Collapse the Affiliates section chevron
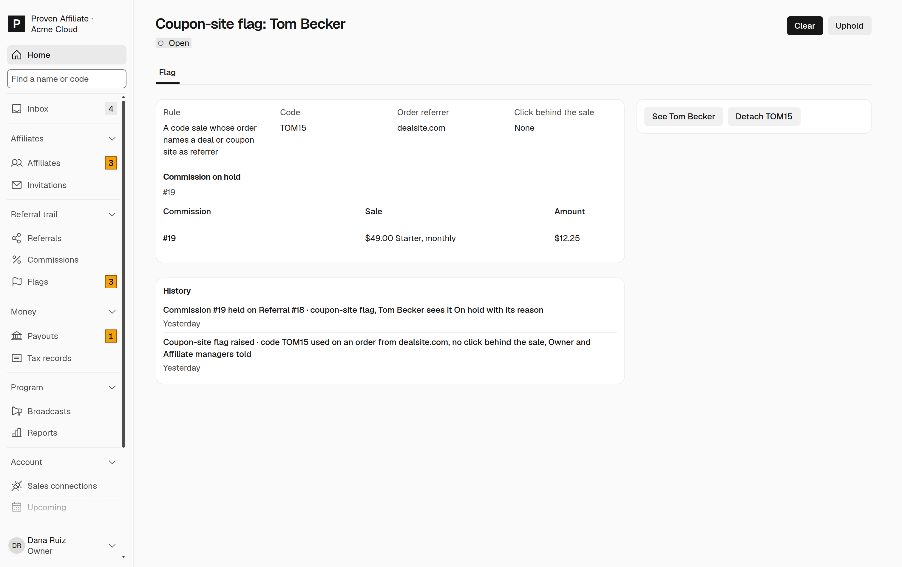Screen dimensions: 902x567 [112, 139]
